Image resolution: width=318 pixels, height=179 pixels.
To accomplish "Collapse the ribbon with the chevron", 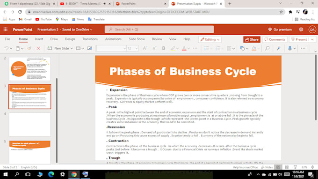I will (315, 51).
